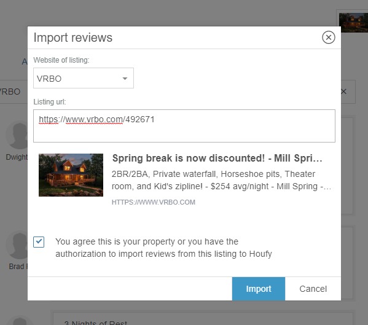Click into the Listing url text field
This screenshot has height=325, width=368.
pyautogui.click(x=184, y=126)
